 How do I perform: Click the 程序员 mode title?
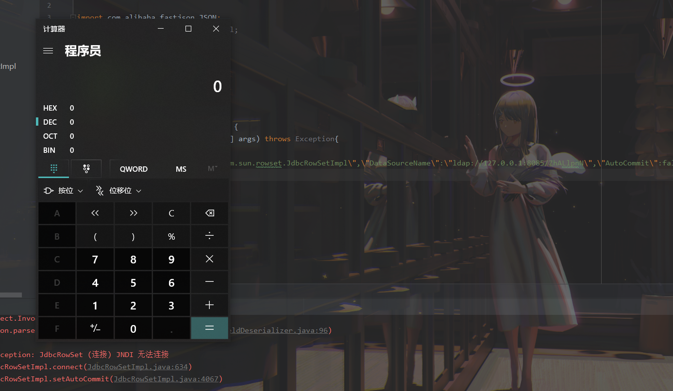click(x=83, y=50)
